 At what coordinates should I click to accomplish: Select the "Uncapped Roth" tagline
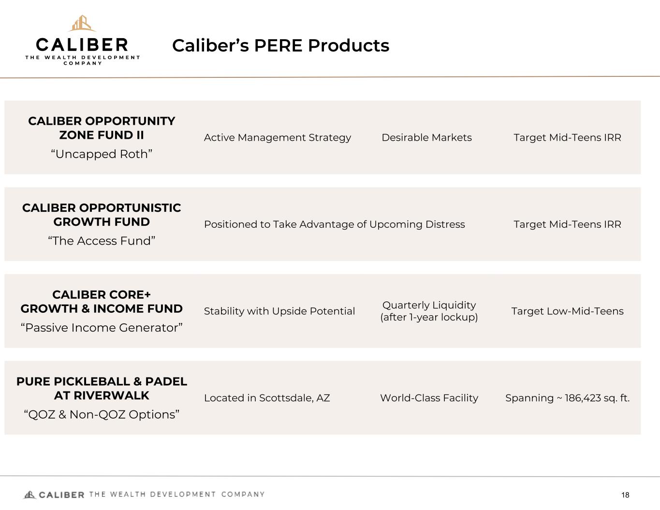[102, 154]
